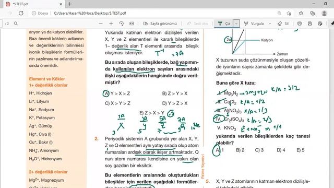Save the PDF as a copy
The width and height of the screenshot is (334, 188).
[x=320, y=23]
